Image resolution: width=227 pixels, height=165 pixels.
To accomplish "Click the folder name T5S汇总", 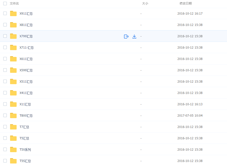I will pyautogui.click(x=25, y=161).
